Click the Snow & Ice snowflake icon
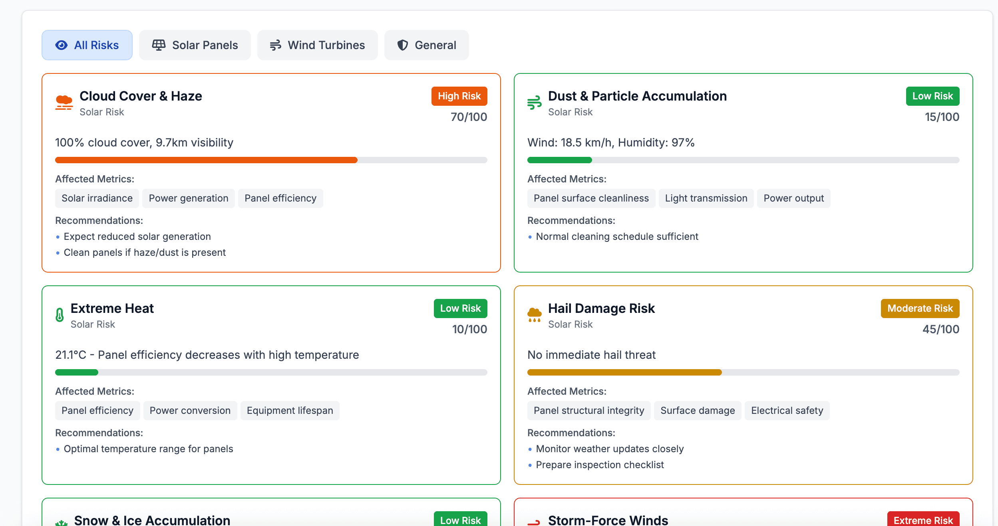Image resolution: width=998 pixels, height=526 pixels. point(62,523)
